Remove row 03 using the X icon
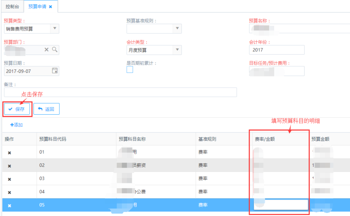Screen dimensions: 350x216 click(9, 179)
